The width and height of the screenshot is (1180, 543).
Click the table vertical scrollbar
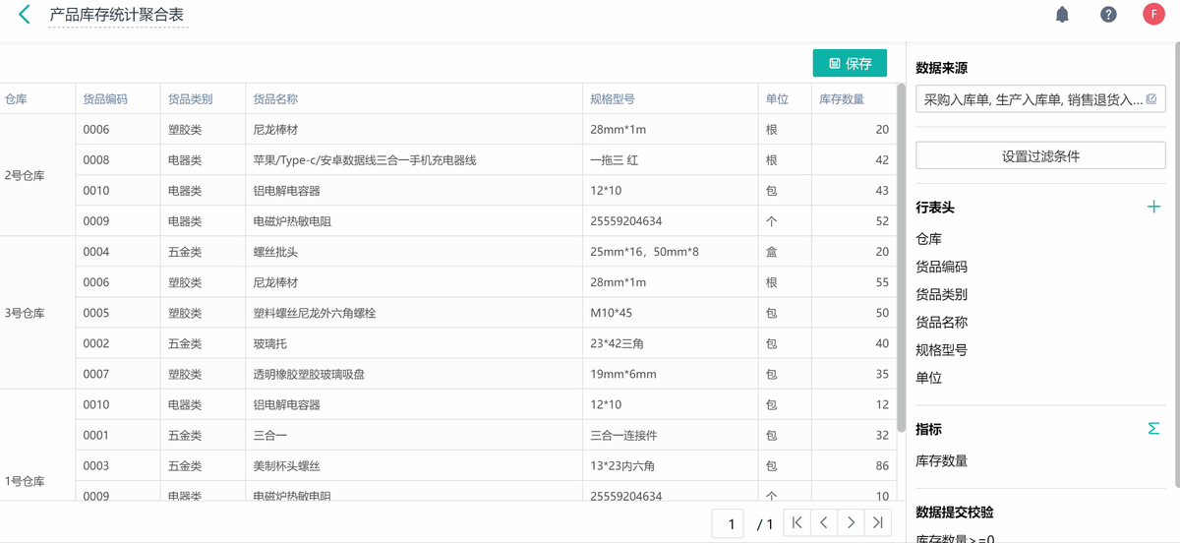[901, 258]
